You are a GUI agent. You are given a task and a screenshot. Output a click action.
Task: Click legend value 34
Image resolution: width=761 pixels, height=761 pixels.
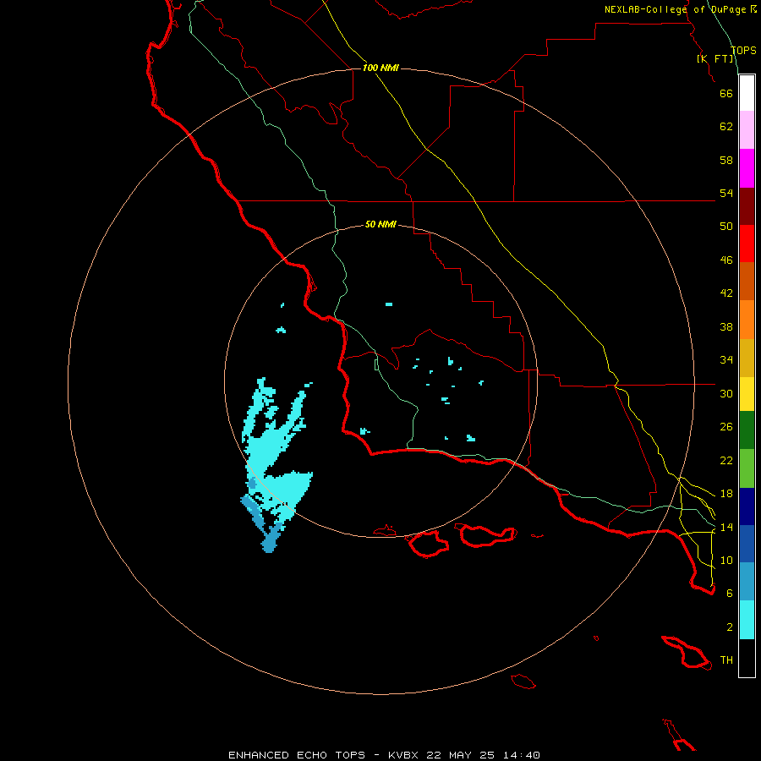point(726,360)
